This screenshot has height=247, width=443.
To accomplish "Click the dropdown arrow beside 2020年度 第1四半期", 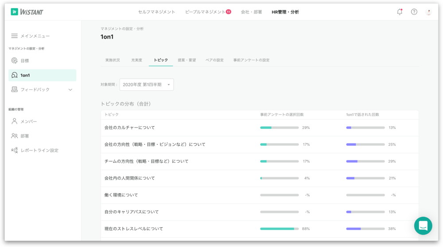I will point(169,85).
